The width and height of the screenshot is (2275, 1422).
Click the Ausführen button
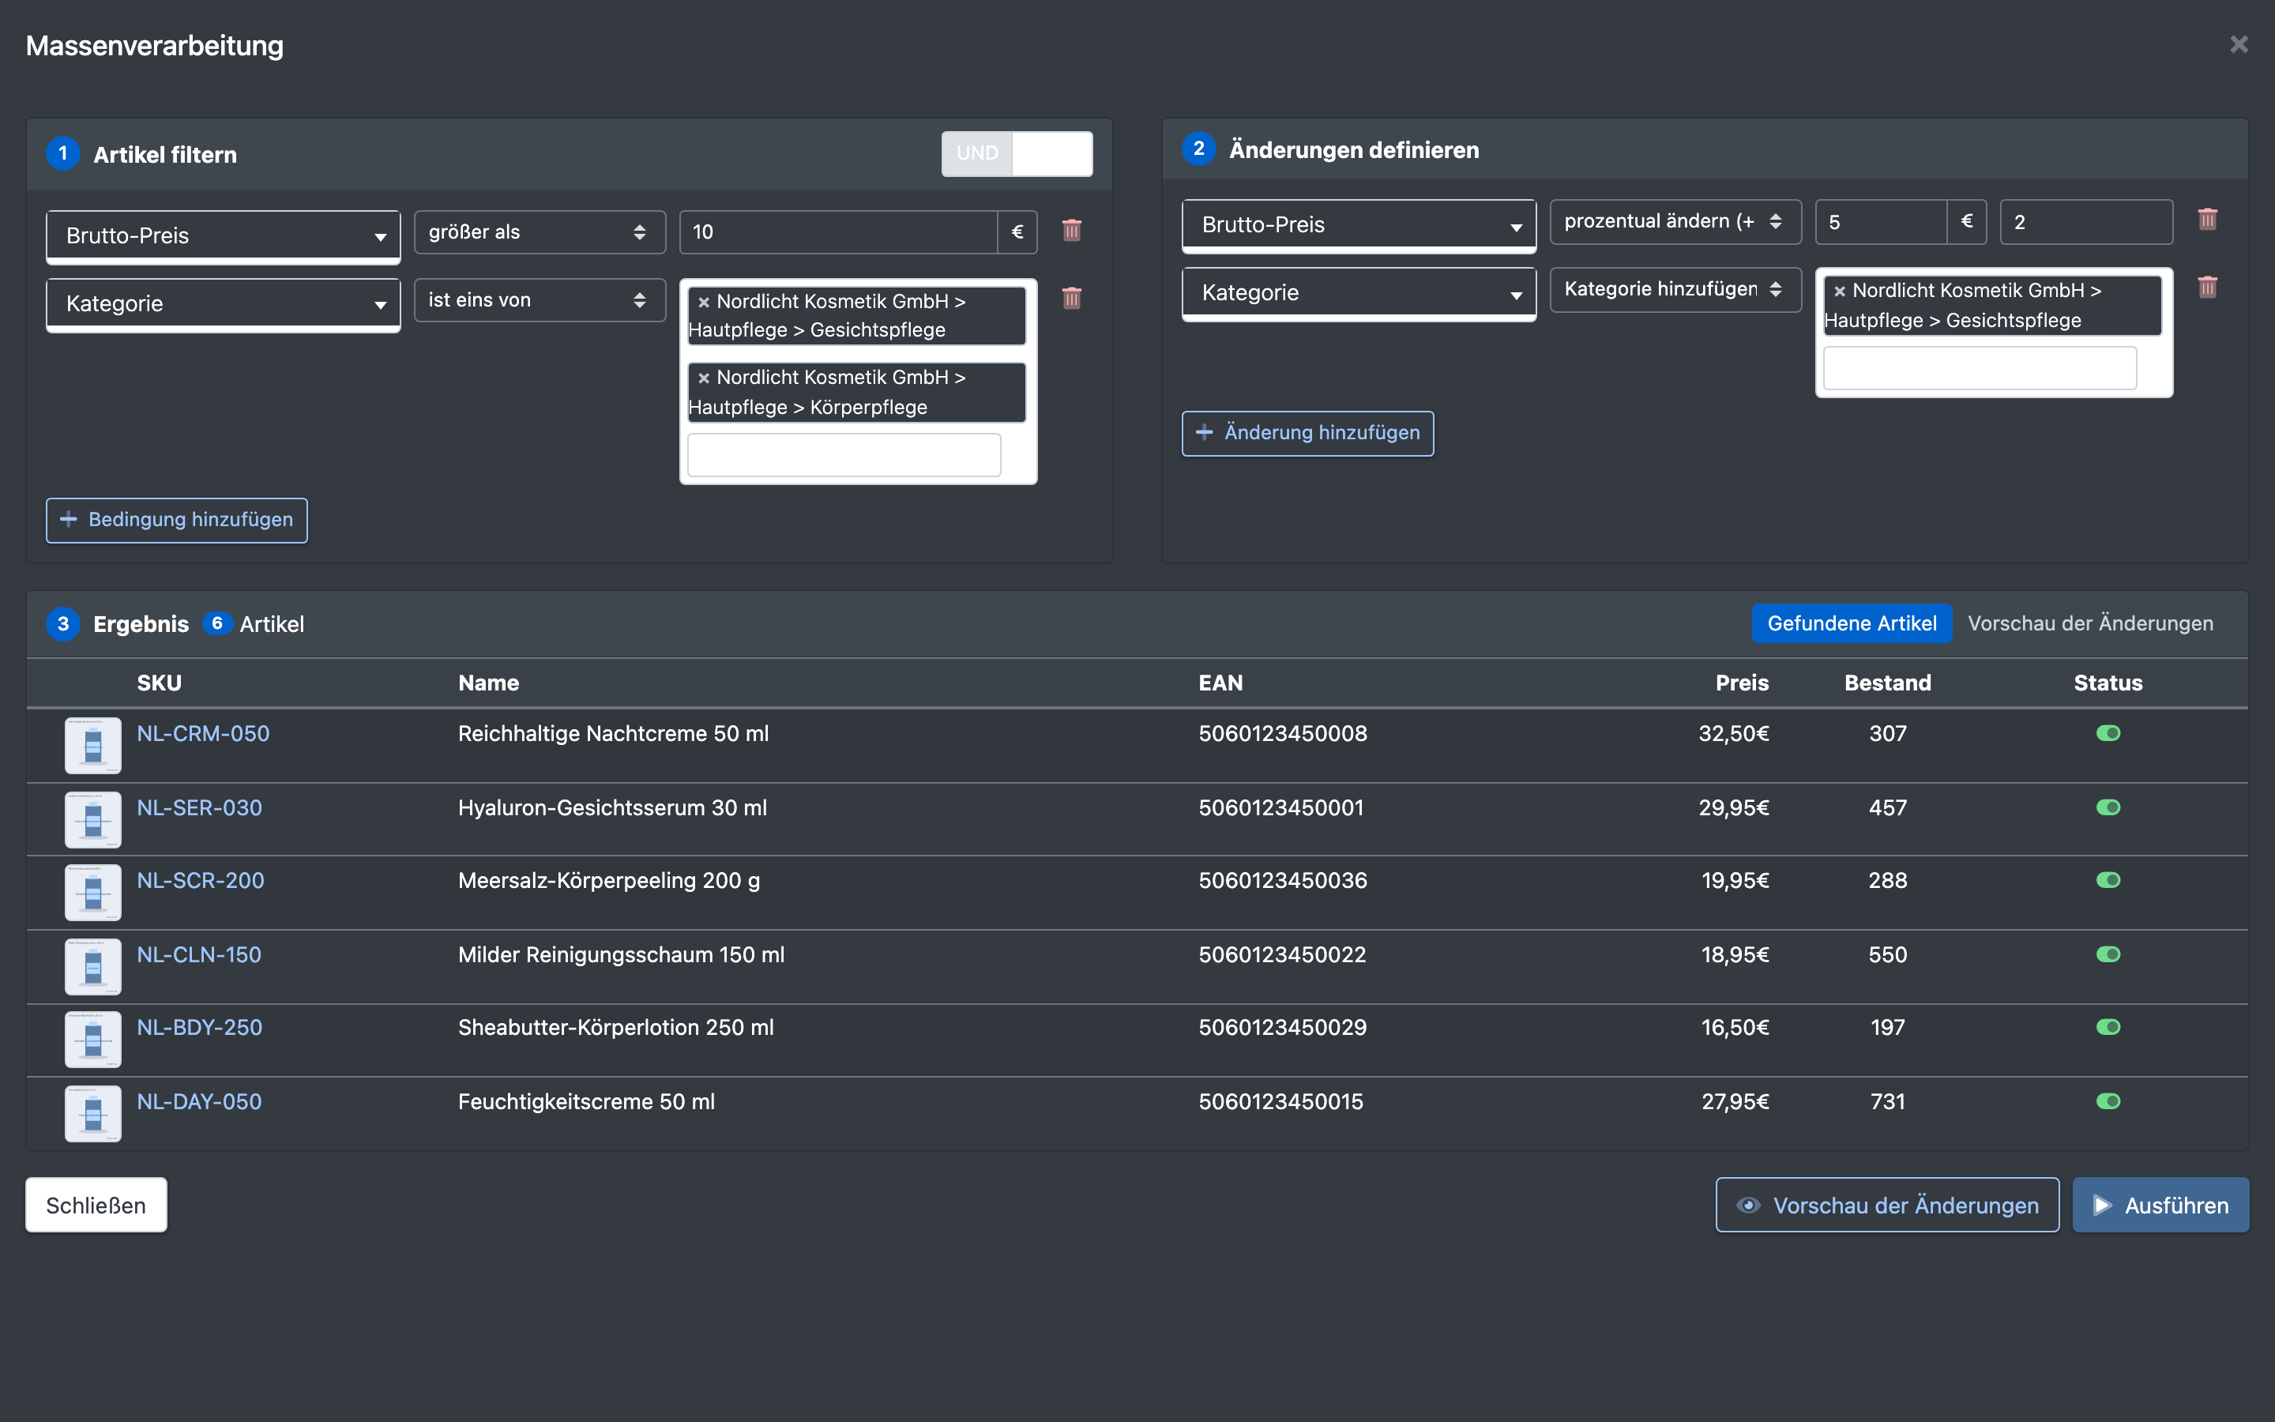pyautogui.click(x=2160, y=1205)
